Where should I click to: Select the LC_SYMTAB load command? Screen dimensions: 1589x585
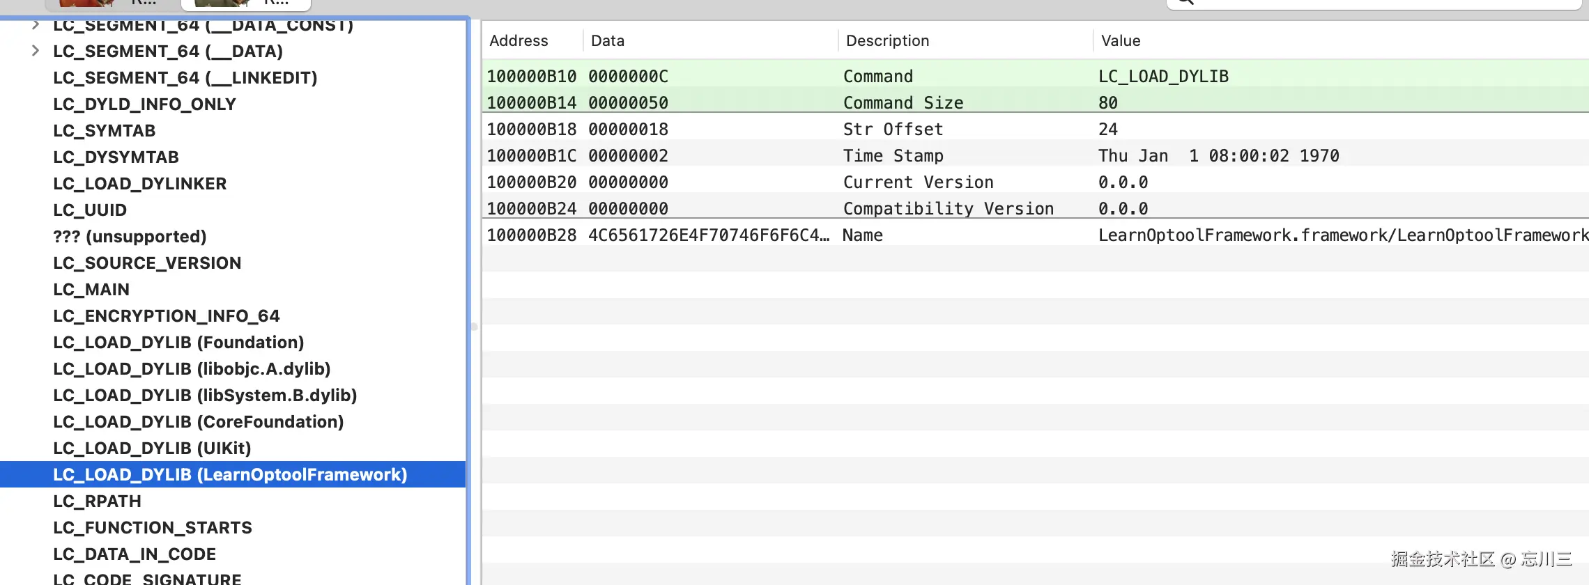(104, 131)
